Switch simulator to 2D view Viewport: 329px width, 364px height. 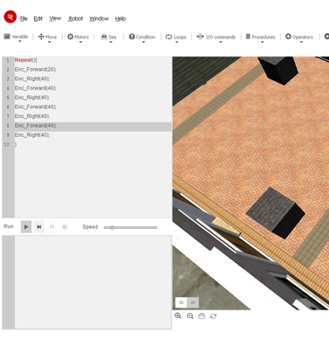pyautogui.click(x=193, y=302)
